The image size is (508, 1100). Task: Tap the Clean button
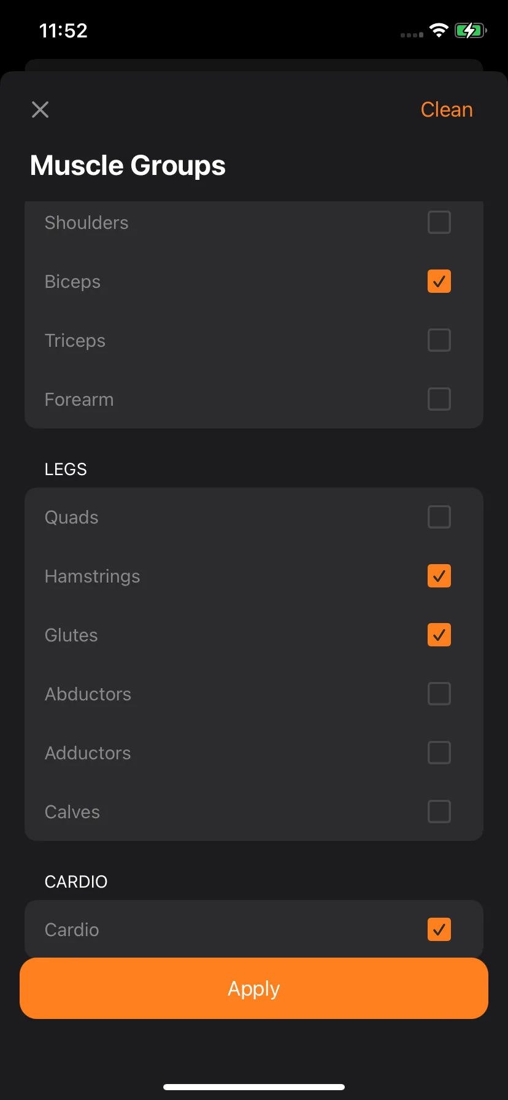pos(447,110)
